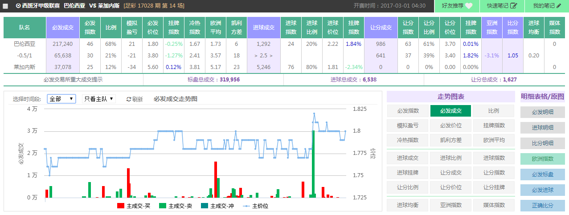Show the 凯利方差 trend chart
Screen dimensions: 569x215
(x=450, y=140)
